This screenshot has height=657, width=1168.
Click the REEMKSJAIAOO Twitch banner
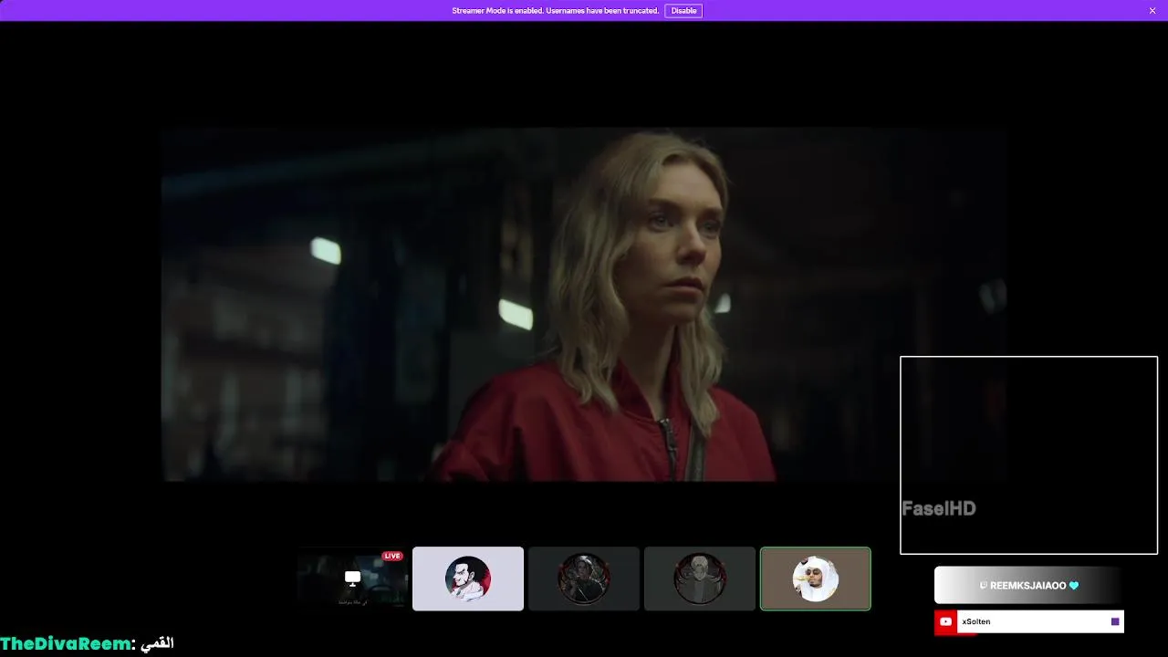1028,586
